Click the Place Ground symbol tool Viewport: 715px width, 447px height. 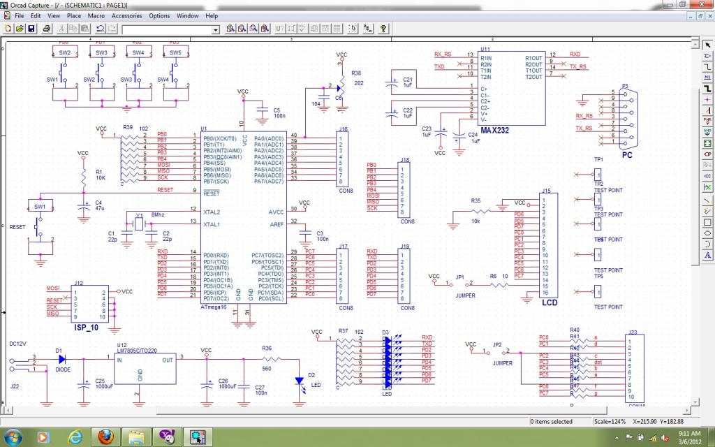click(707, 131)
